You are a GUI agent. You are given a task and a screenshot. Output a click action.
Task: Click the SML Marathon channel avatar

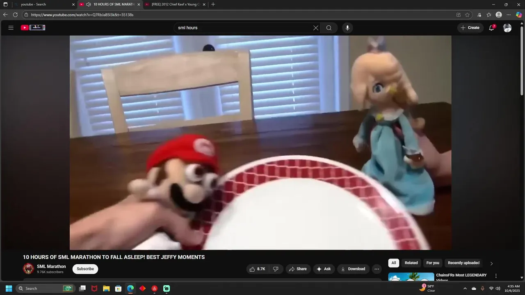point(28,269)
